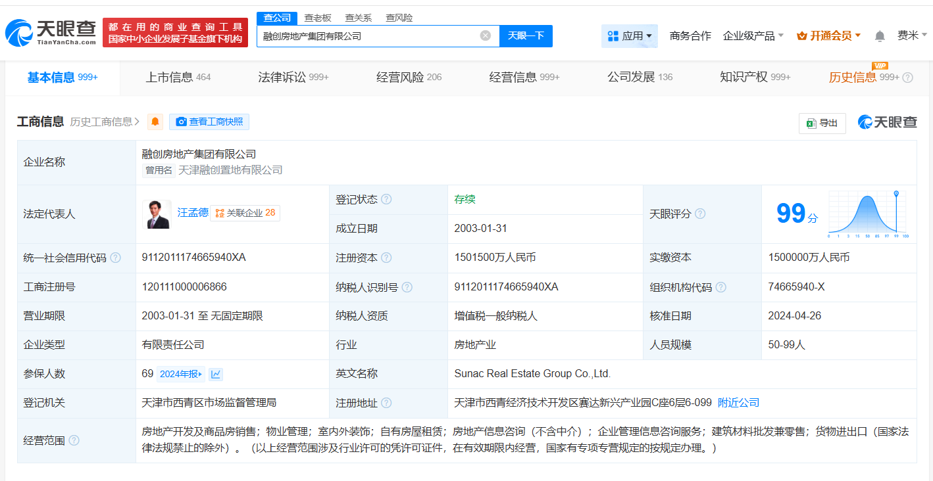The image size is (933, 481).
Task: Open the 附近公司 link
Action: (x=738, y=403)
